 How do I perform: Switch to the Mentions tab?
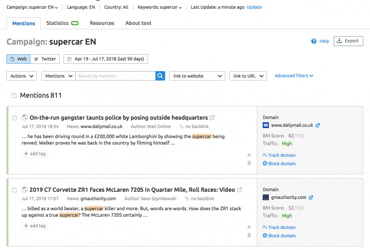[x=23, y=23]
